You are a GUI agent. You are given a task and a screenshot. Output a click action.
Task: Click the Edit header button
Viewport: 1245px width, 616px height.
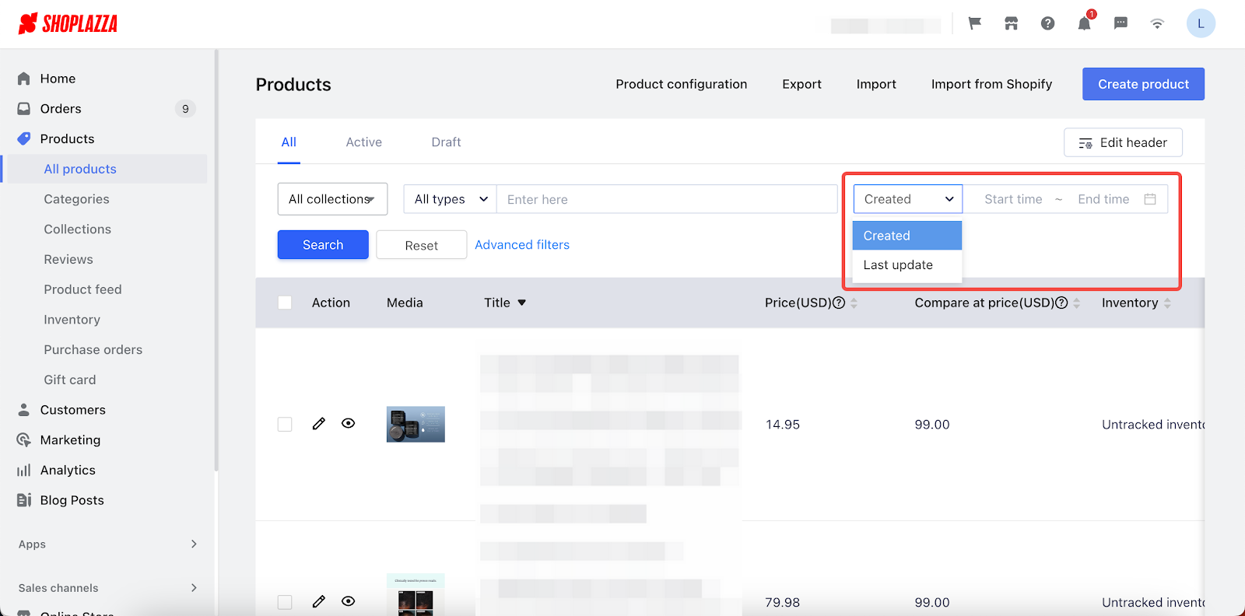pos(1123,142)
